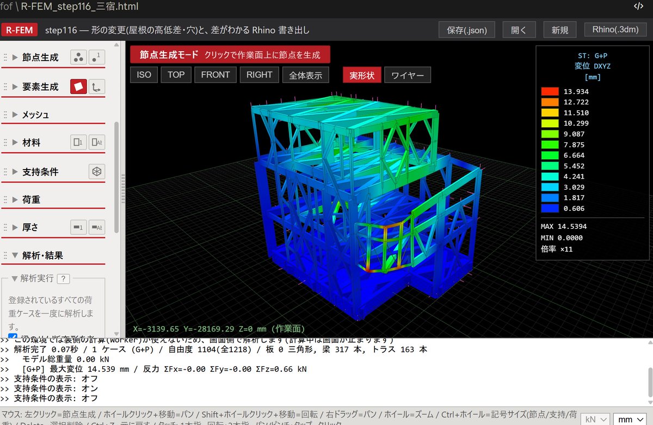Open the kN force unit dropdown
The image size is (653, 425).
coord(595,419)
